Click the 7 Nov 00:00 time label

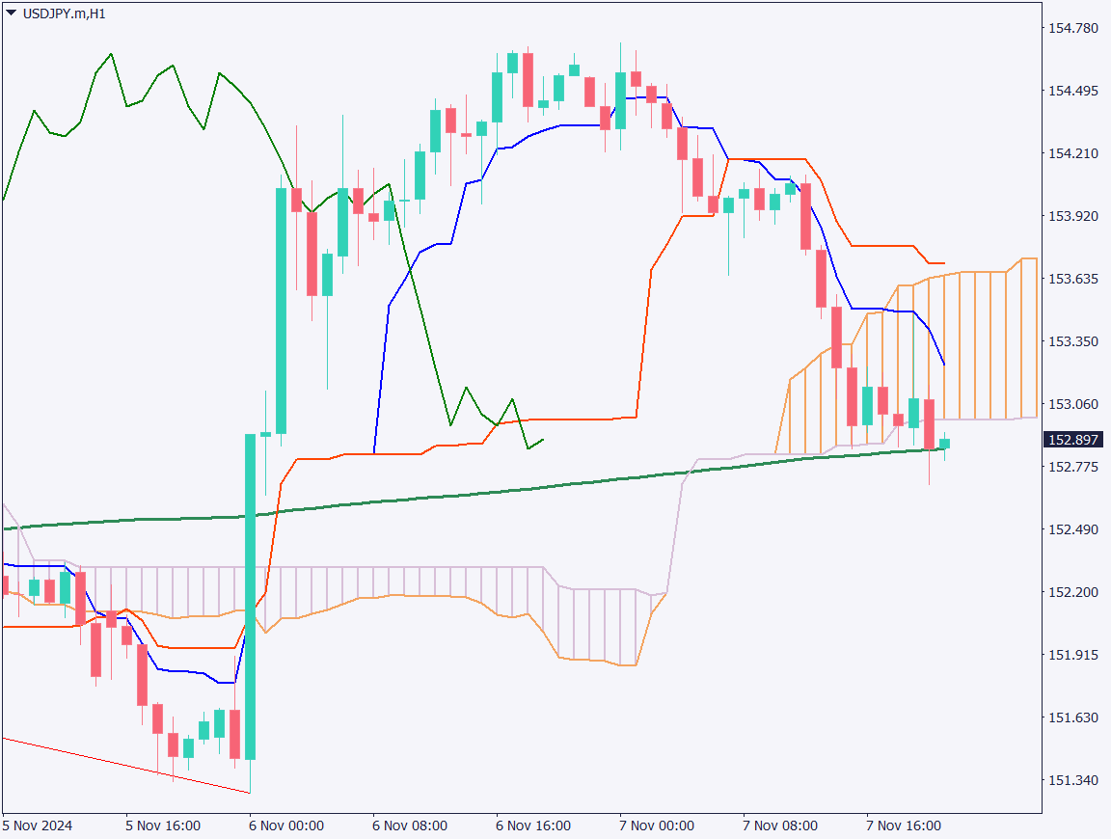coord(657,825)
